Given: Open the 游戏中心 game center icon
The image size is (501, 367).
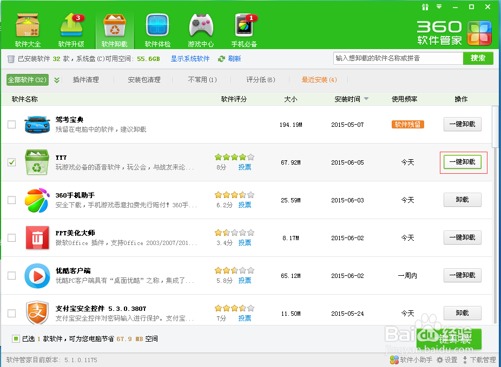Looking at the screenshot, I should (201, 30).
